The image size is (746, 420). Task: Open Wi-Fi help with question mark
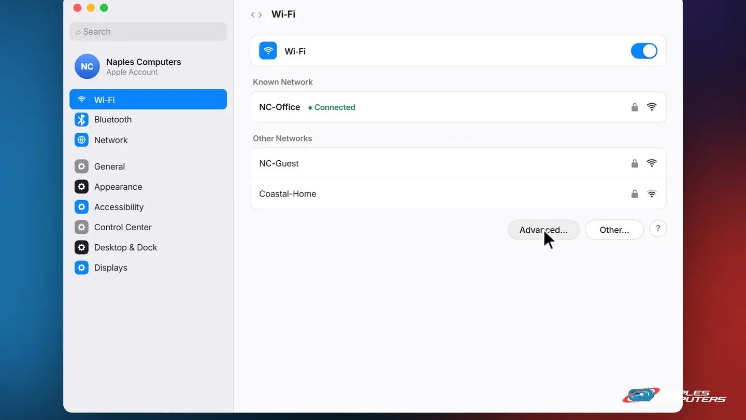pos(658,229)
